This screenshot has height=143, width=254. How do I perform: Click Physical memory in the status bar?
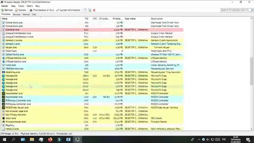38,134
